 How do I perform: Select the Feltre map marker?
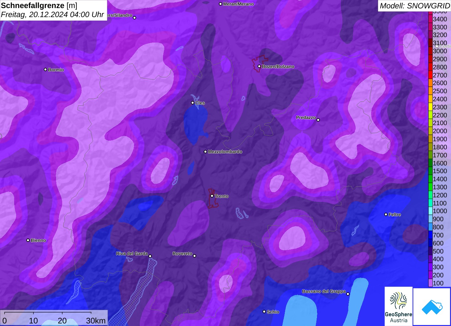point(386,214)
